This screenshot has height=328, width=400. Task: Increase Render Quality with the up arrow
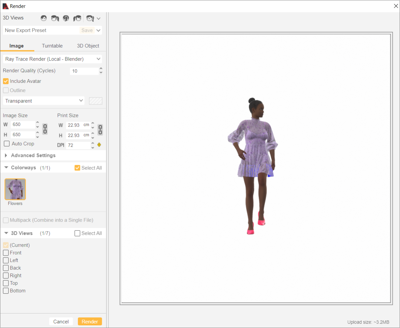101,69
